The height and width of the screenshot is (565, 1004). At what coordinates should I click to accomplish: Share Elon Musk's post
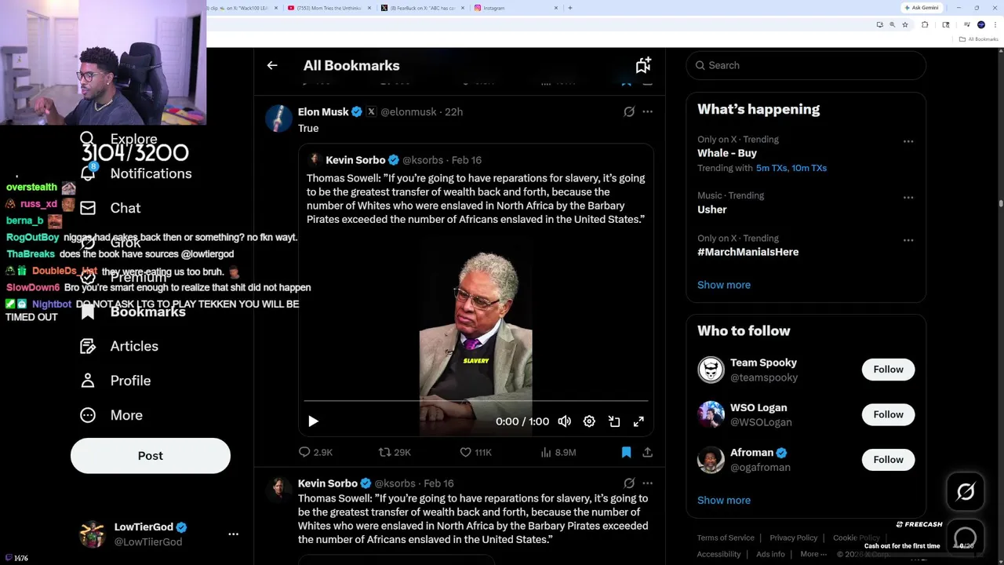click(647, 452)
